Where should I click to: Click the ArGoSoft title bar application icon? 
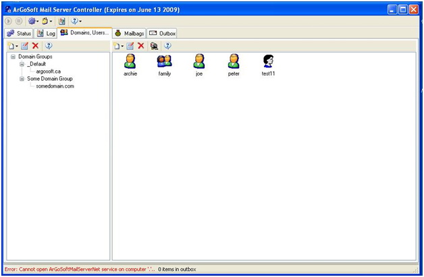[8, 9]
